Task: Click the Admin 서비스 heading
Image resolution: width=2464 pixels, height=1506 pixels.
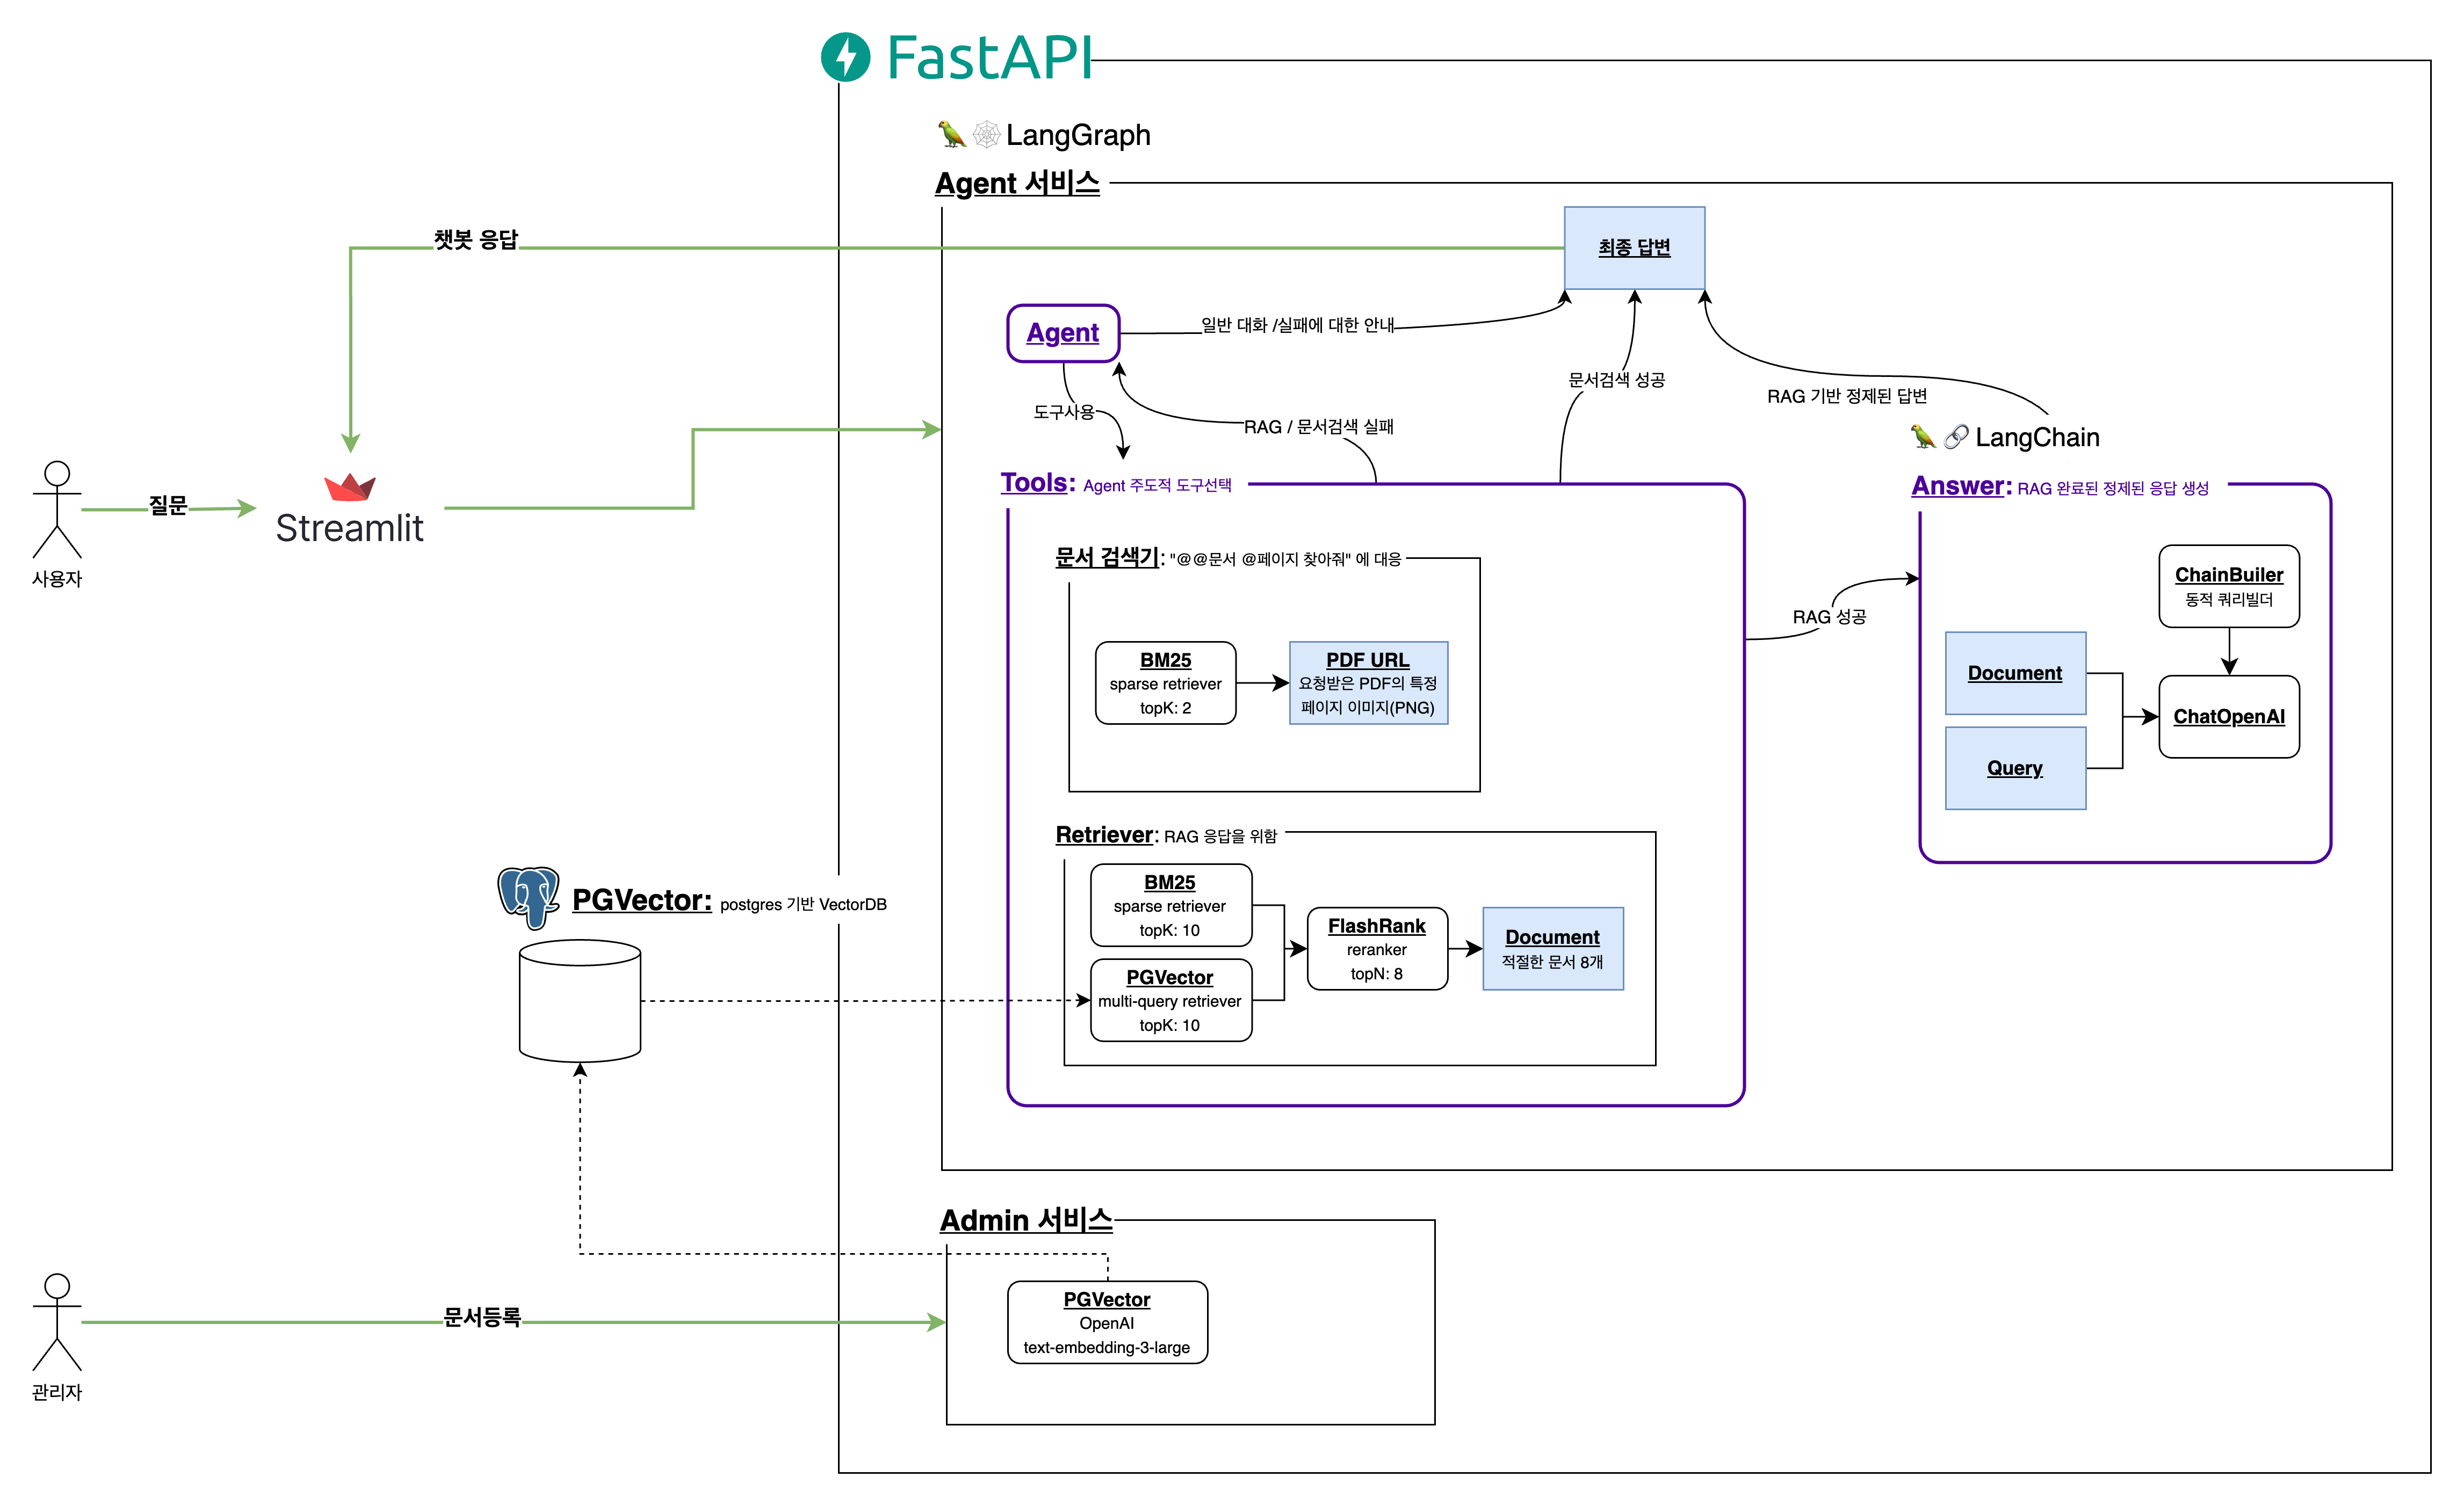Action: (x=1025, y=1220)
